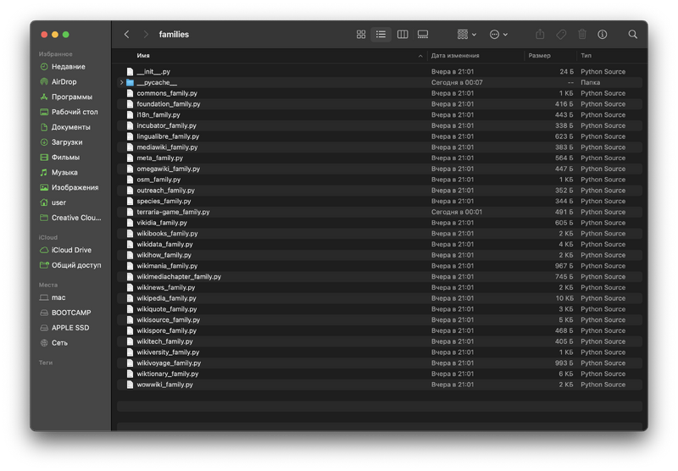
Task: Select wikisource_family.py
Action: 380,320
